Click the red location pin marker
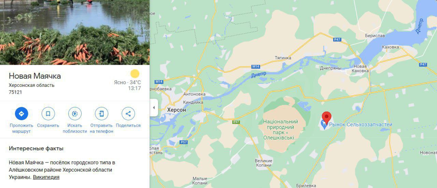The image size is (437, 188). point(326,117)
